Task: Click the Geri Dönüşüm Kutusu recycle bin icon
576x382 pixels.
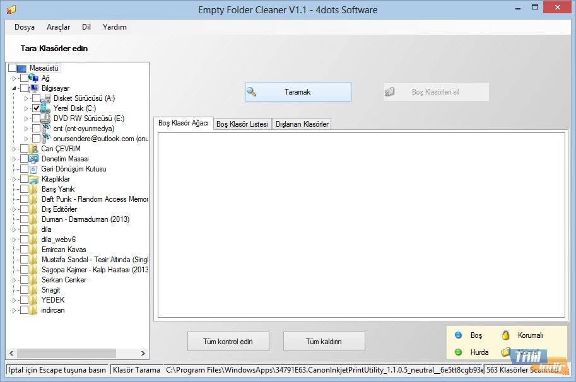Action: pyautogui.click(x=34, y=169)
